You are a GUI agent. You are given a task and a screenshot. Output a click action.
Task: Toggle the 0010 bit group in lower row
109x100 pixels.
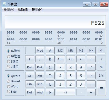86,39
